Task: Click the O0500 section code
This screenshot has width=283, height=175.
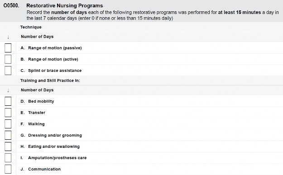Action: [x=11, y=5]
